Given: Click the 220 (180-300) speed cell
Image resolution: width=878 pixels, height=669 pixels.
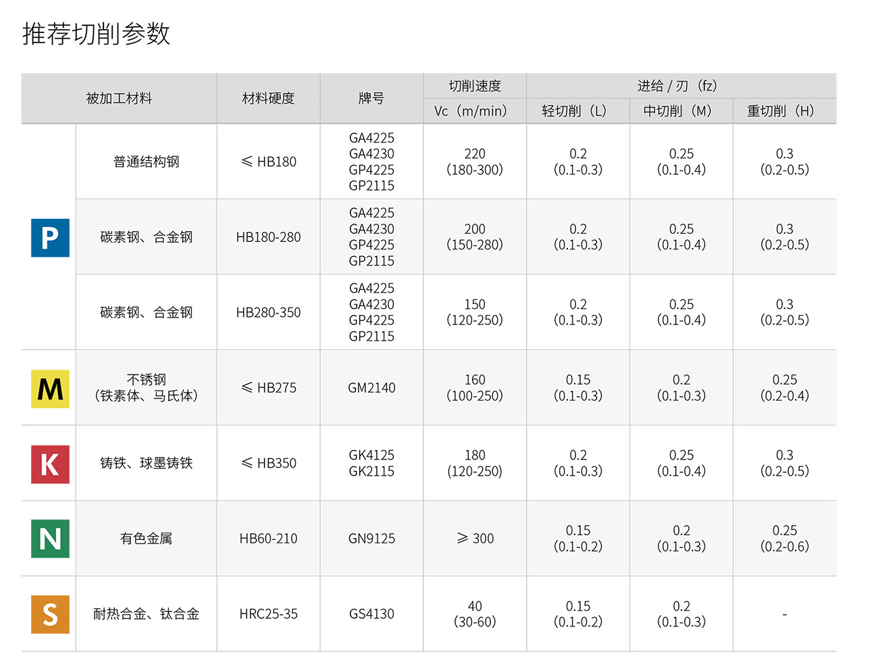Looking at the screenshot, I should point(475,162).
